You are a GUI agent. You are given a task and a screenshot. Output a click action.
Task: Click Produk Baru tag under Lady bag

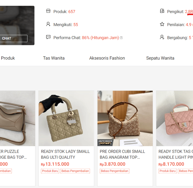tap(50, 171)
